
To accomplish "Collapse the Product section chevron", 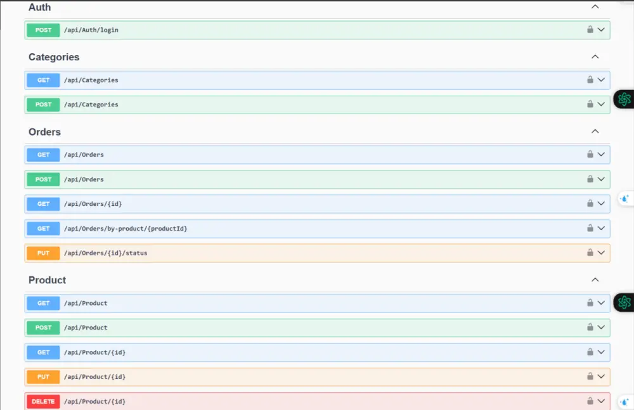I will pos(595,279).
